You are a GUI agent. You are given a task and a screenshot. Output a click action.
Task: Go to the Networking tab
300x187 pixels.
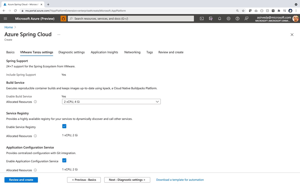pyautogui.click(x=132, y=52)
